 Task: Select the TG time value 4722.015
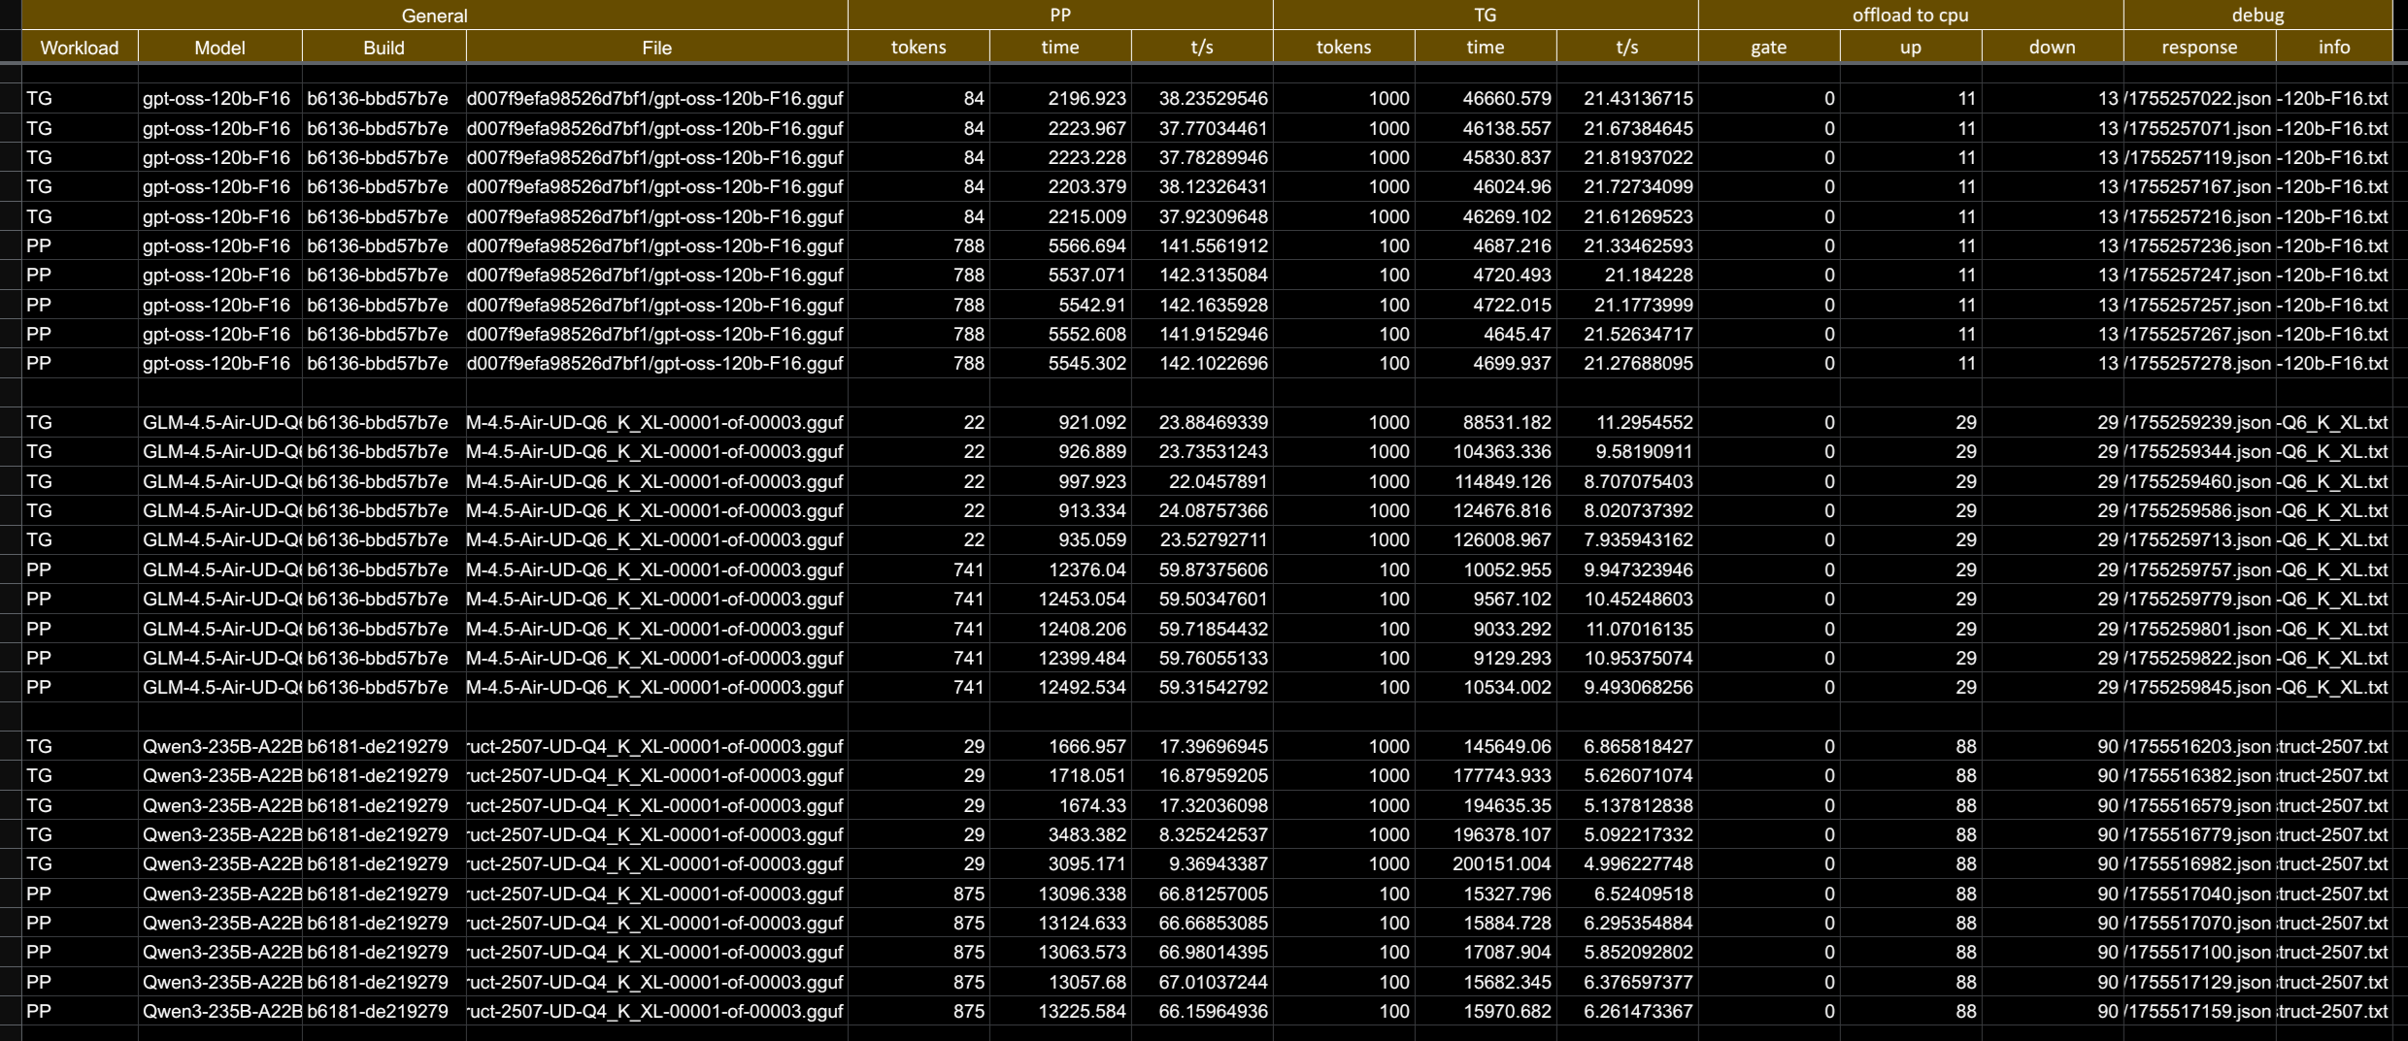1486,305
